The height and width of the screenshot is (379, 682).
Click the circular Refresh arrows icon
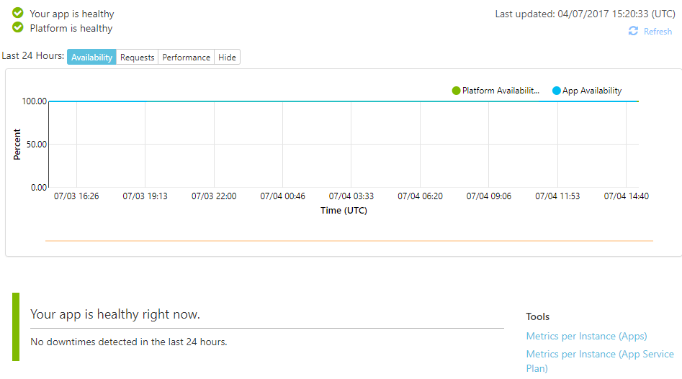[x=633, y=31]
